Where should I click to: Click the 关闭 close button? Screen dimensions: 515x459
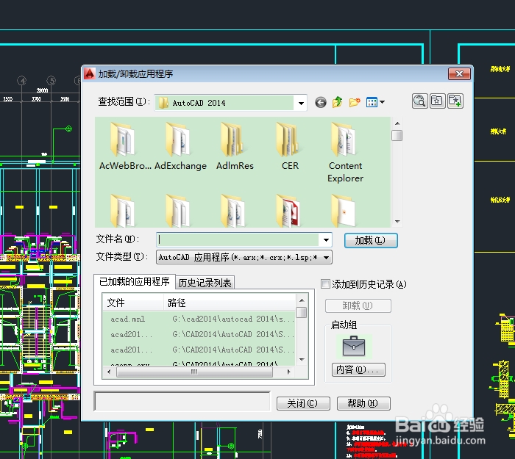pyautogui.click(x=302, y=403)
